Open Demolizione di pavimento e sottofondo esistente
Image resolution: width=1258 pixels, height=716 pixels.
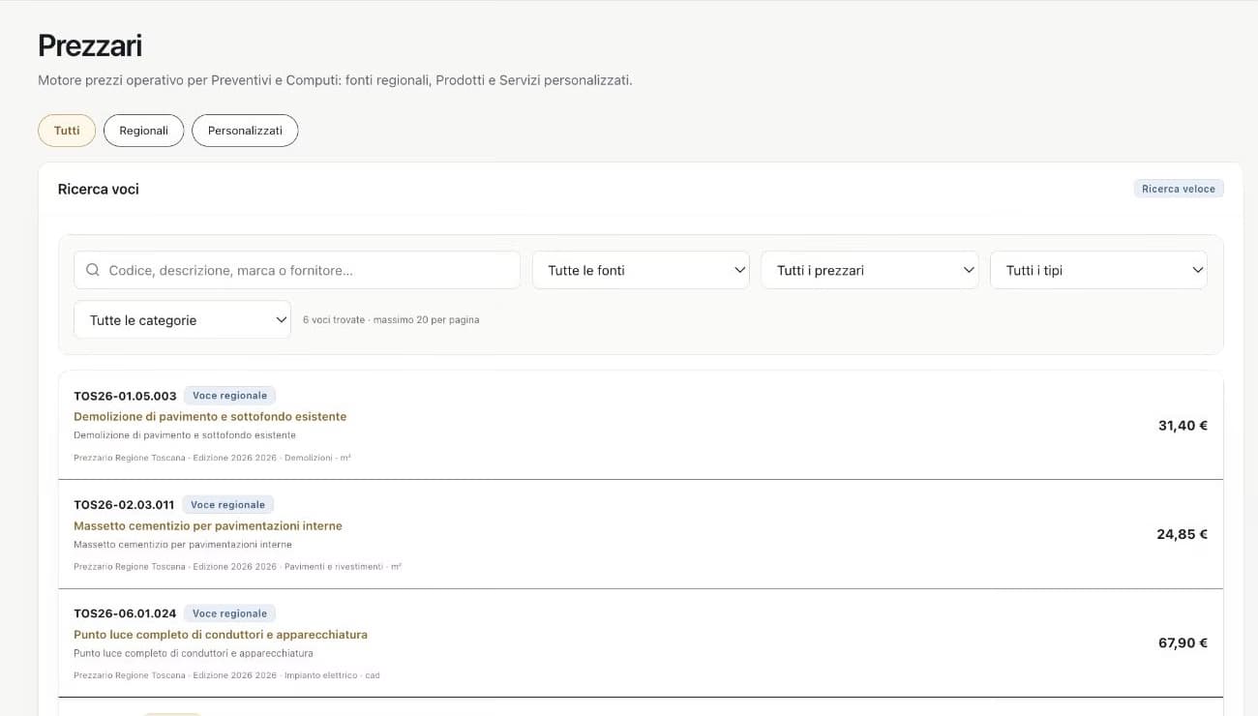coord(210,416)
